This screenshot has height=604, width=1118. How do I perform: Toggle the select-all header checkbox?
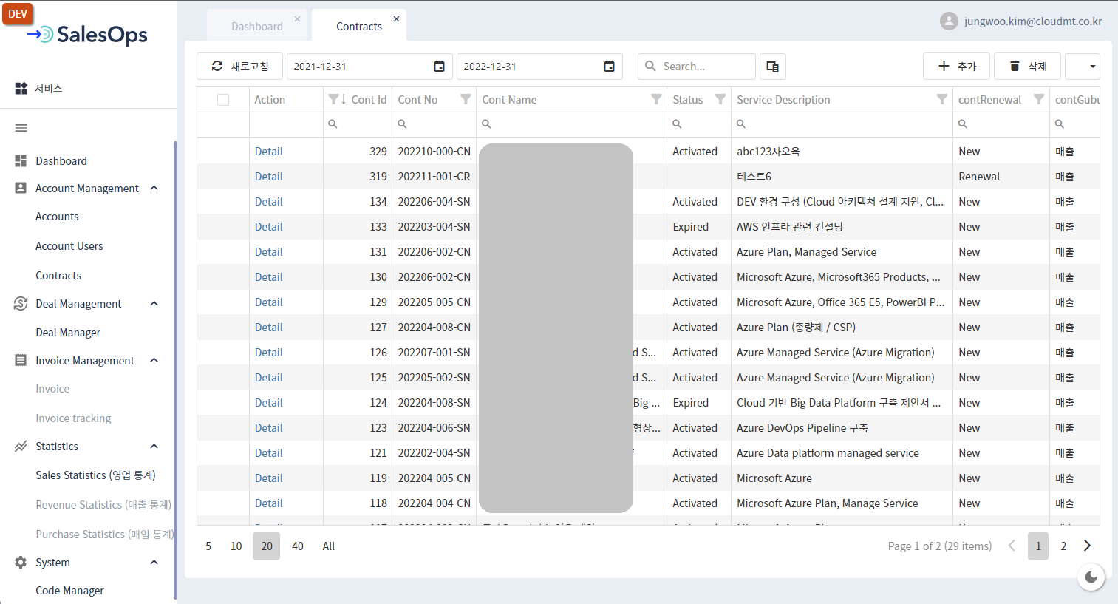(223, 100)
